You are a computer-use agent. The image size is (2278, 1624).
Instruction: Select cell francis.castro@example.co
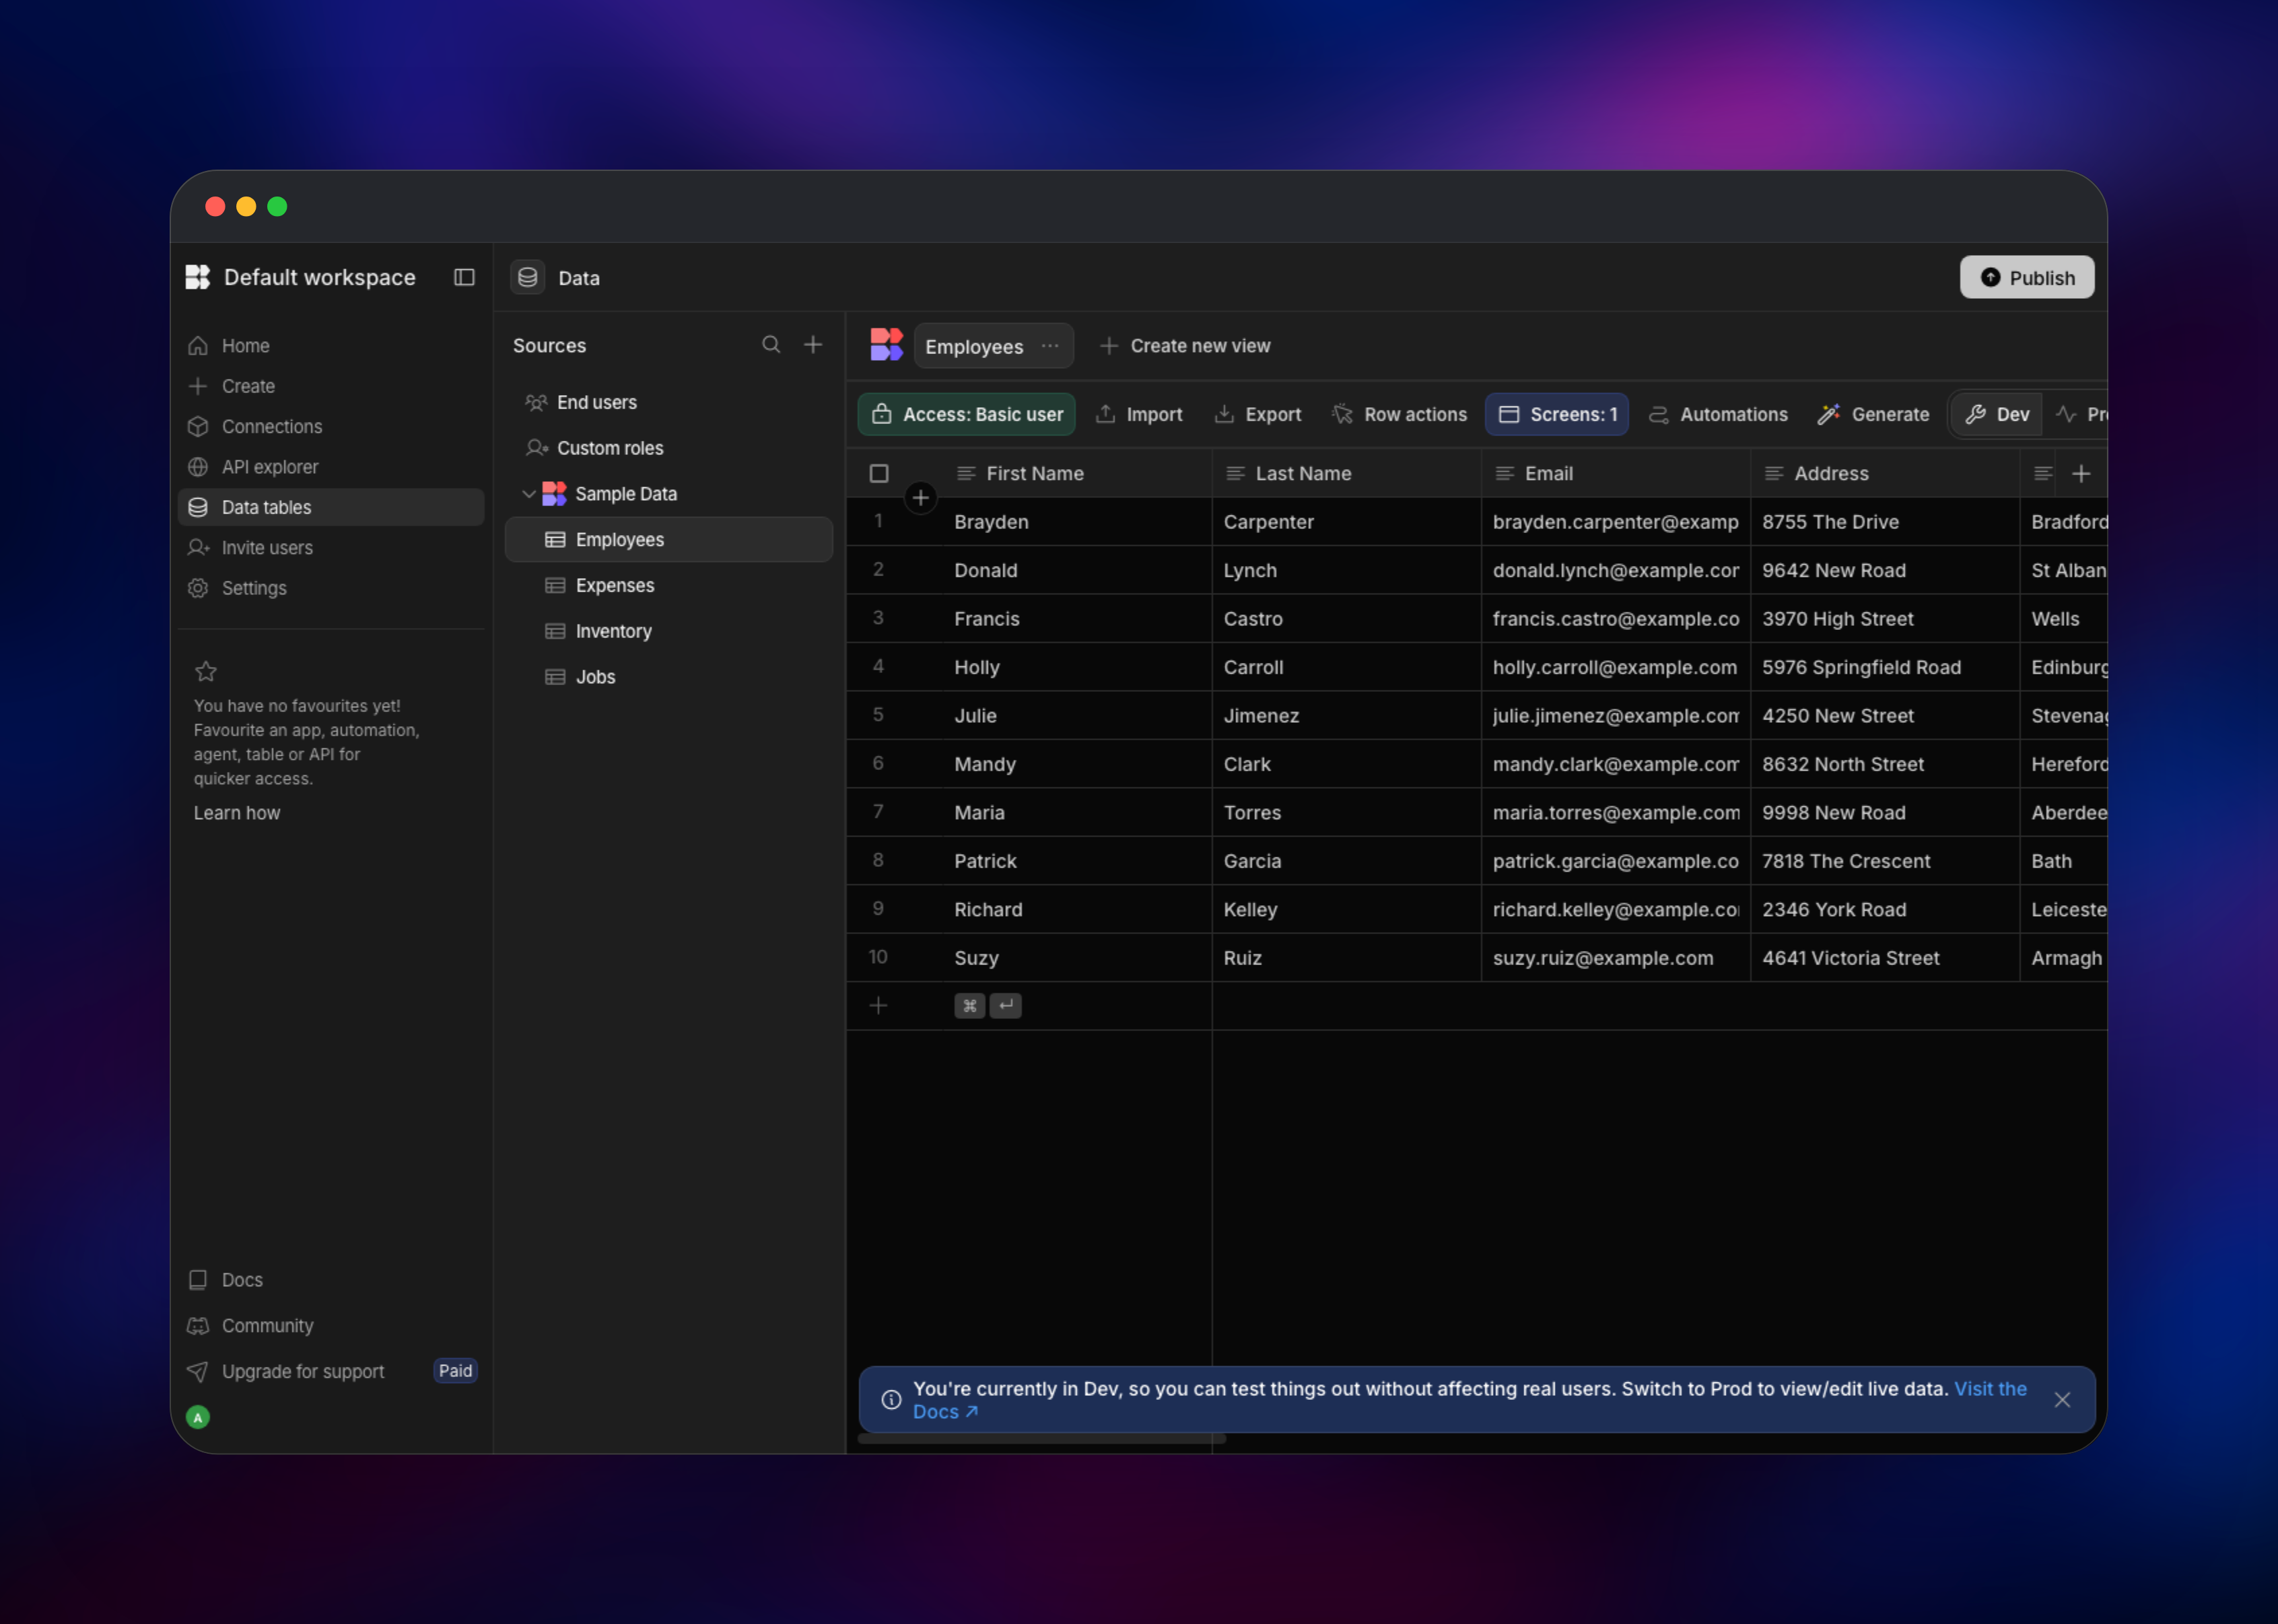pyautogui.click(x=1616, y=619)
